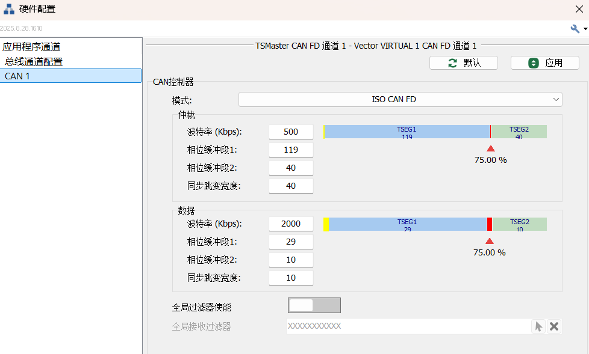Toggle the 全局过滤器使能 switch
This screenshot has height=354, width=589.
[x=314, y=305]
